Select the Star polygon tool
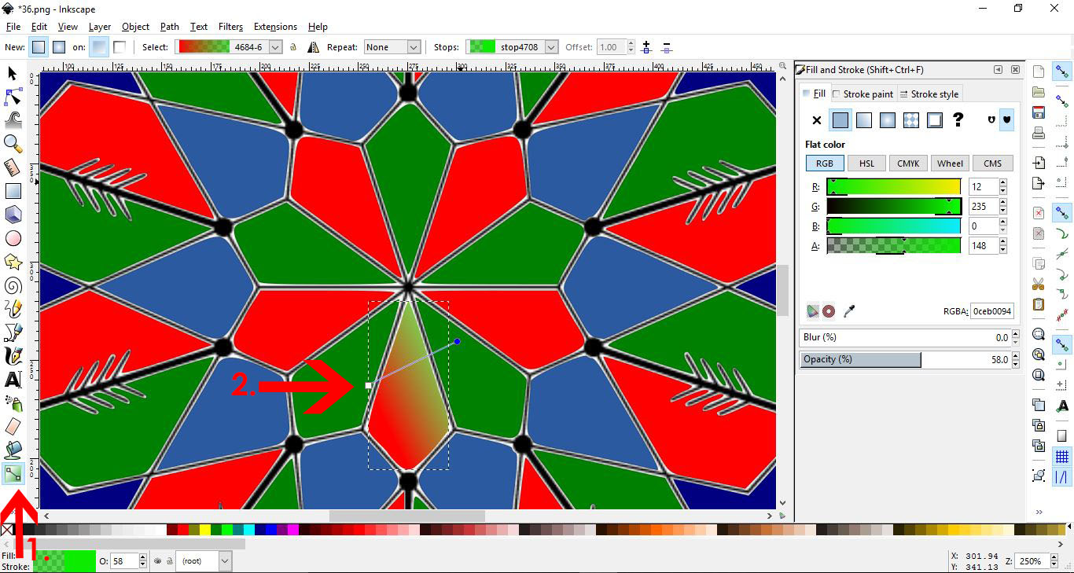This screenshot has height=573, width=1074. coord(13,262)
